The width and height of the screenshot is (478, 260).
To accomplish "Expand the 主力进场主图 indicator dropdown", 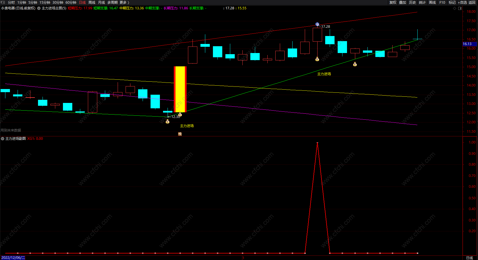I will 39,8.
